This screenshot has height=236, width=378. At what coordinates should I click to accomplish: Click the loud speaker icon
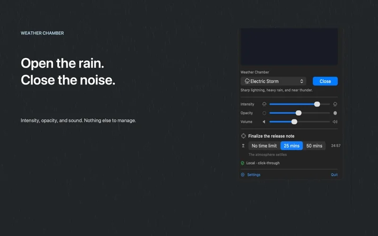tap(335, 122)
